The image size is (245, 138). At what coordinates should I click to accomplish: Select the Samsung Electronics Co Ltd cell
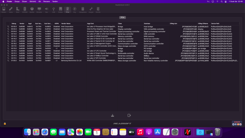(71, 60)
